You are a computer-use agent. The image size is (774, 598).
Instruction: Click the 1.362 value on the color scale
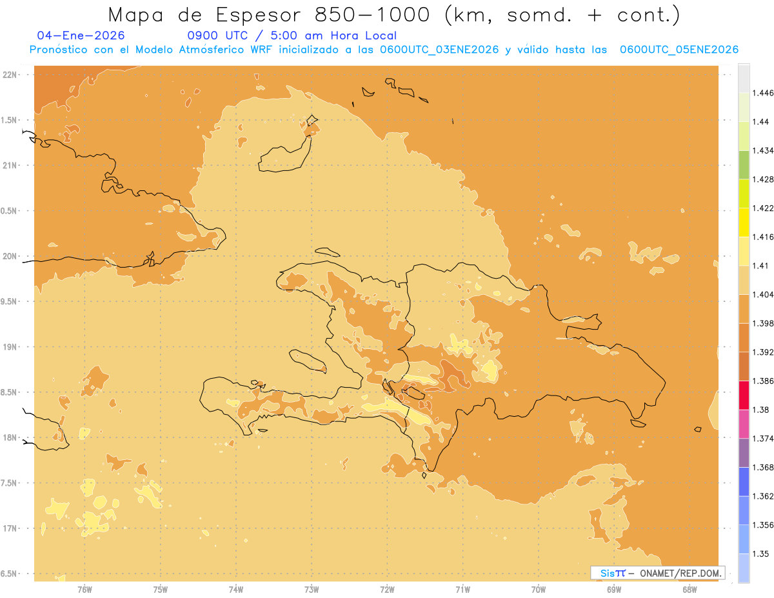762,496
